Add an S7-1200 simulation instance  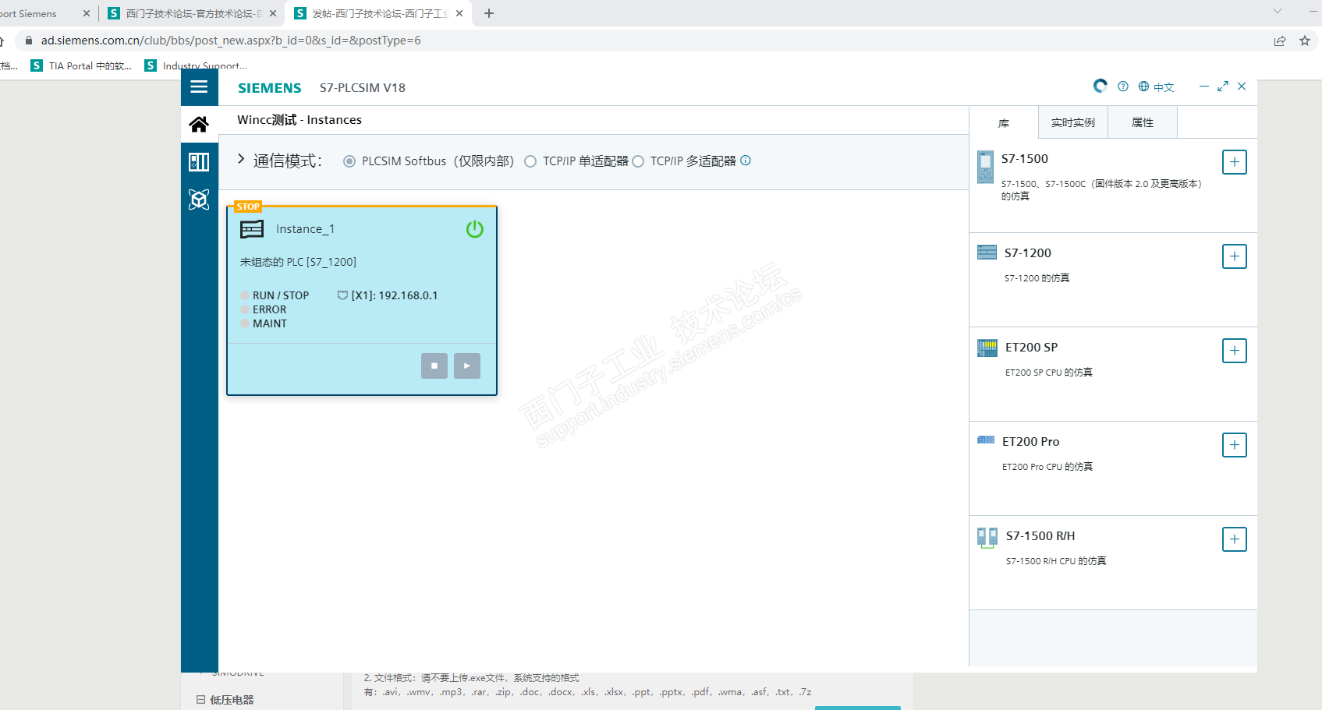[x=1234, y=256]
